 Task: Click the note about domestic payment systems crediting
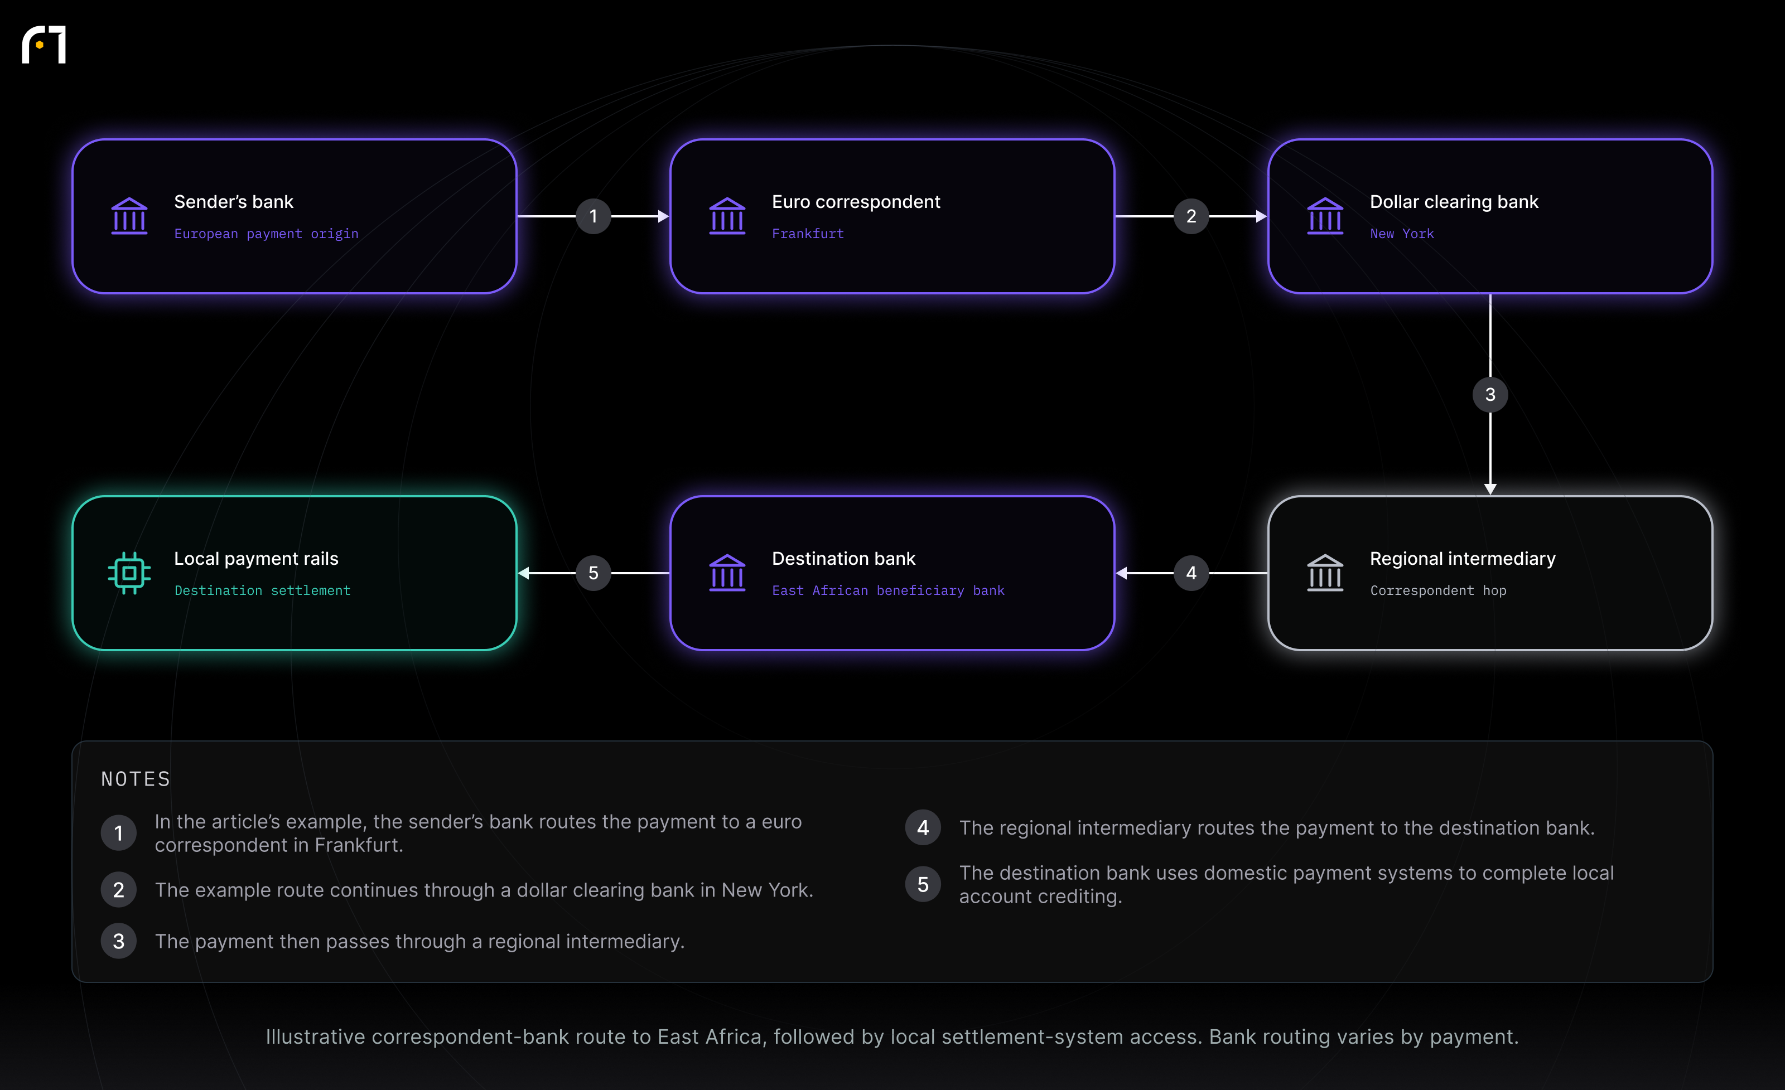click(1286, 884)
